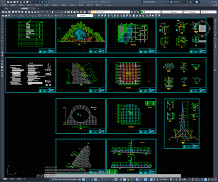Screen dimensions: 218x182
Task: Select the Linear Dimension tool
Action: pyautogui.click(x=13, y=15)
